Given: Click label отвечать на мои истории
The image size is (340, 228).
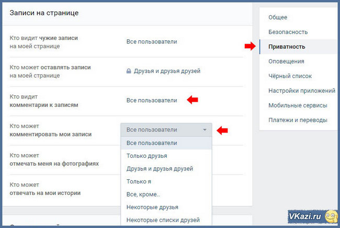Looking at the screenshot, I should (x=45, y=193).
